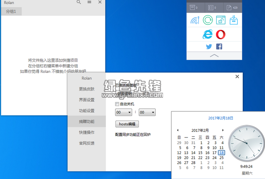The height and width of the screenshot is (179, 265).
Task: Select 快捷操作 in settings sidebar
Action: pos(86,132)
